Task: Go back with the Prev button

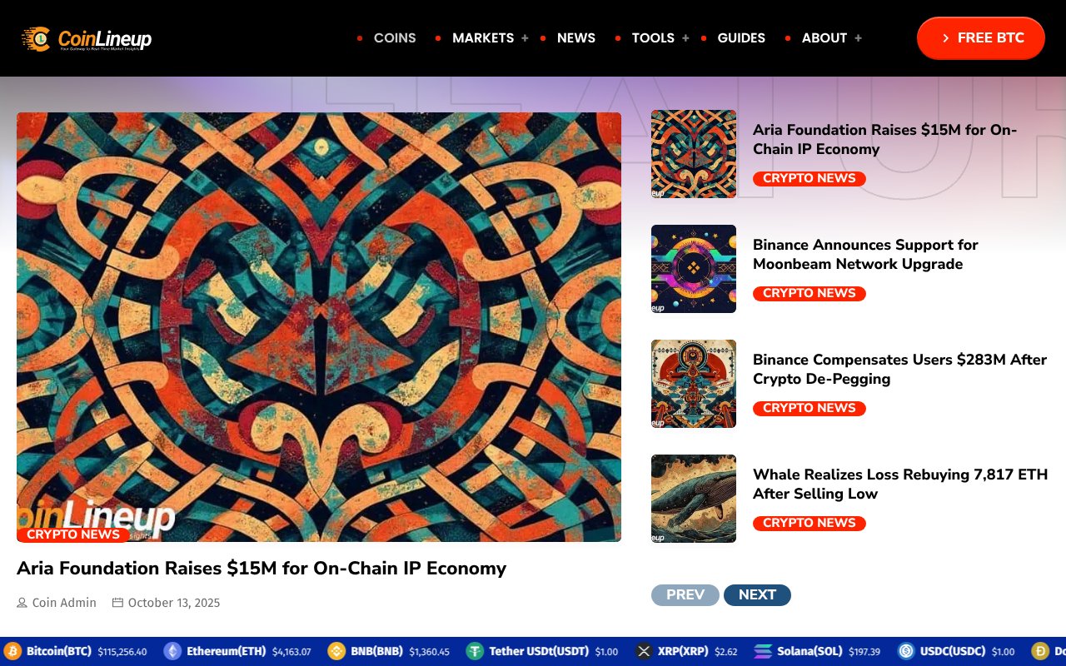Action: [x=685, y=595]
